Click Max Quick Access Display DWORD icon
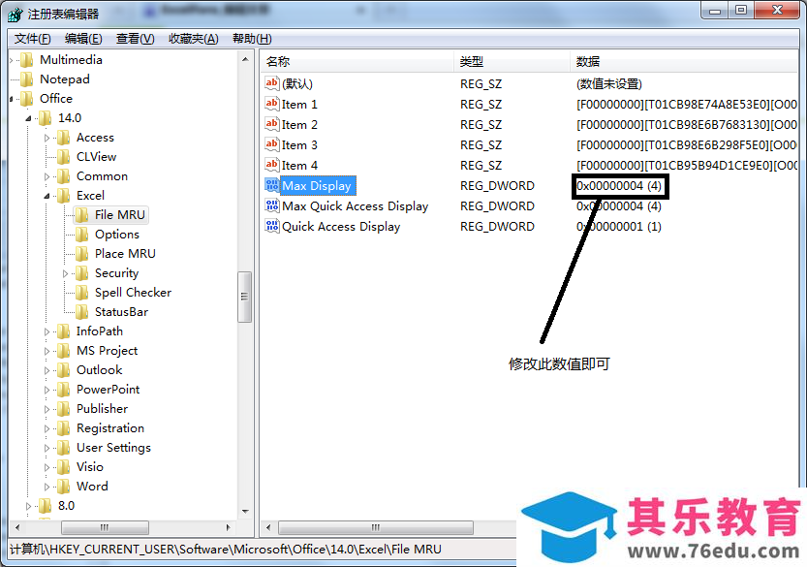The image size is (807, 567). (271, 206)
